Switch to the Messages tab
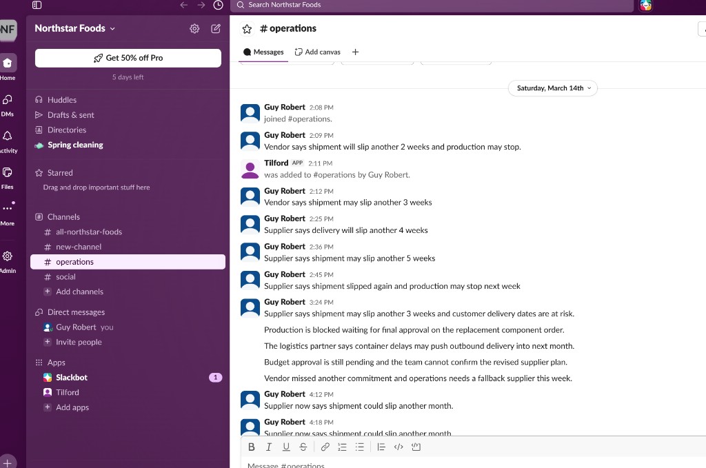Screen dimensions: 706x468 pyautogui.click(x=264, y=52)
